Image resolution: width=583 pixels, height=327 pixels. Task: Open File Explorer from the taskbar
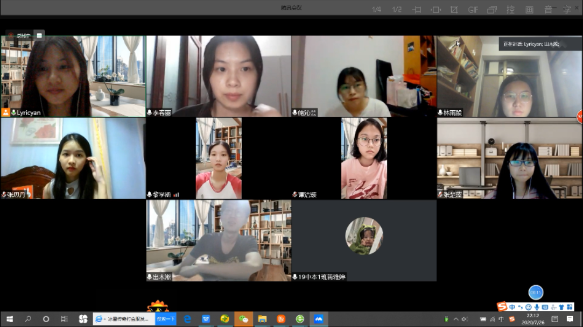click(262, 318)
